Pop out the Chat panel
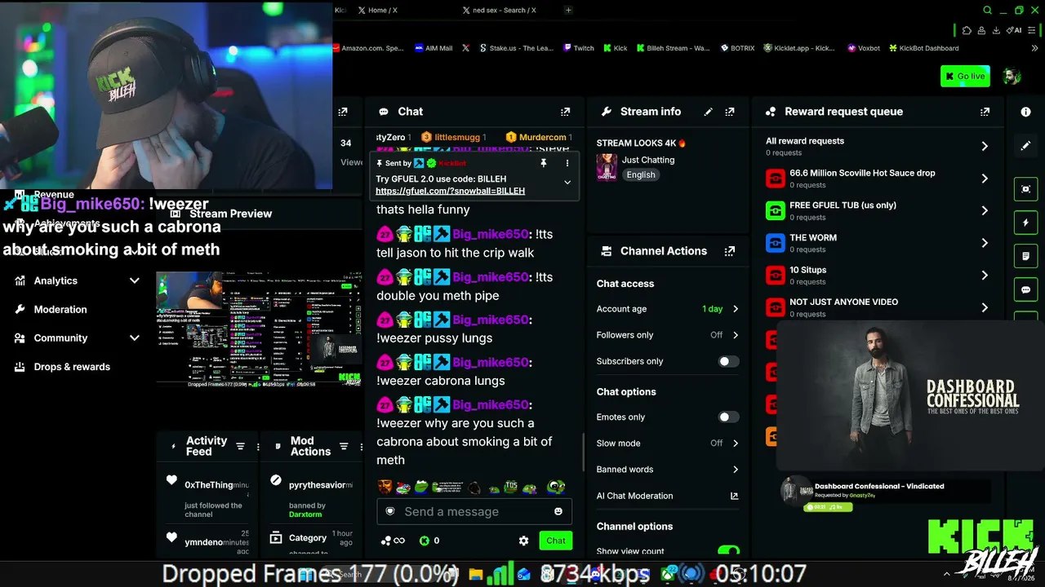 (x=565, y=112)
